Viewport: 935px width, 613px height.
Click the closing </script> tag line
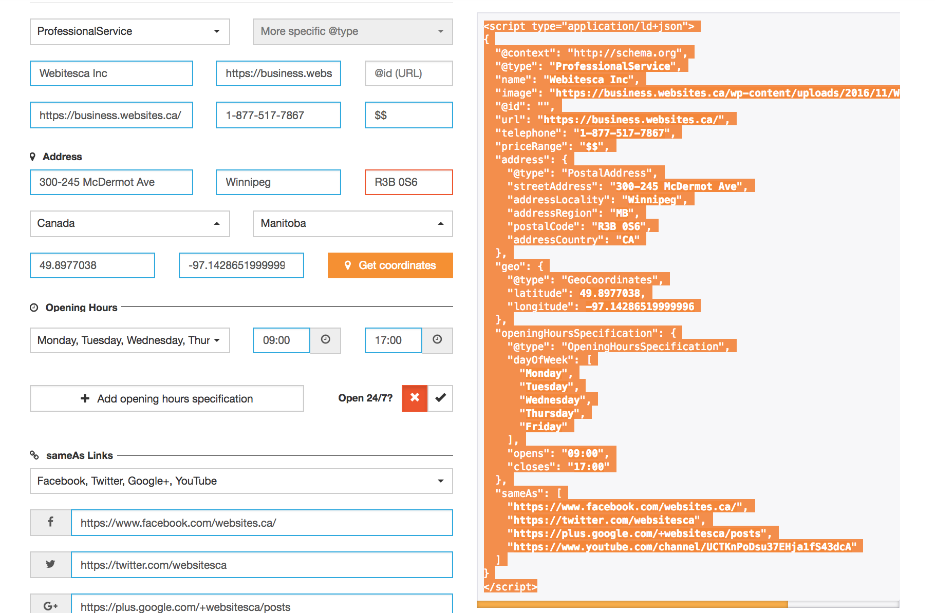coord(511,587)
